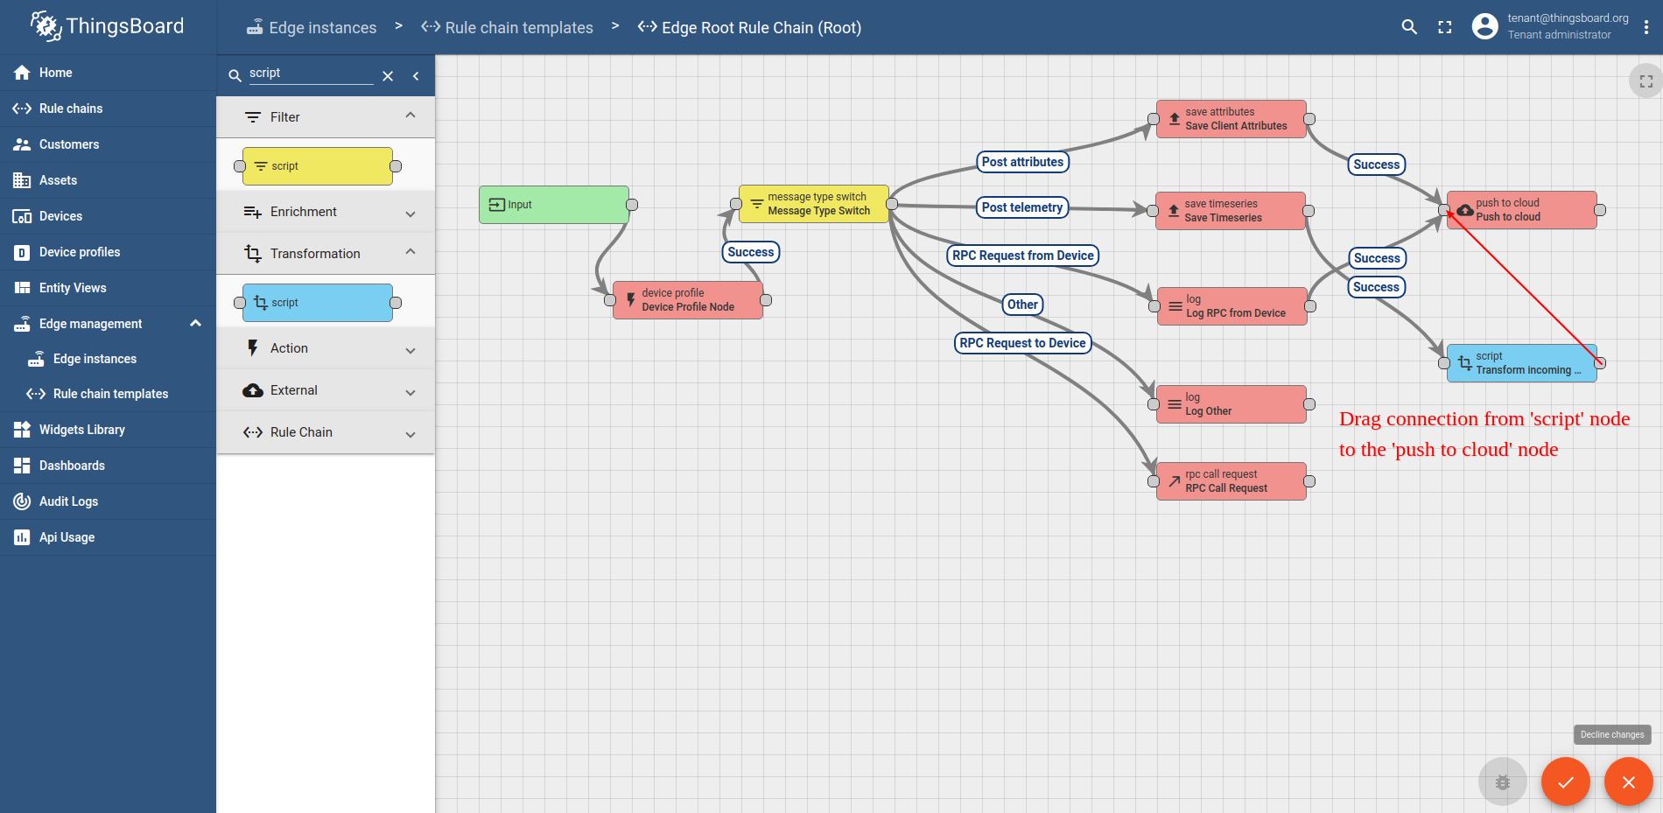Click output port of Input node
The image size is (1663, 813).
click(632, 205)
